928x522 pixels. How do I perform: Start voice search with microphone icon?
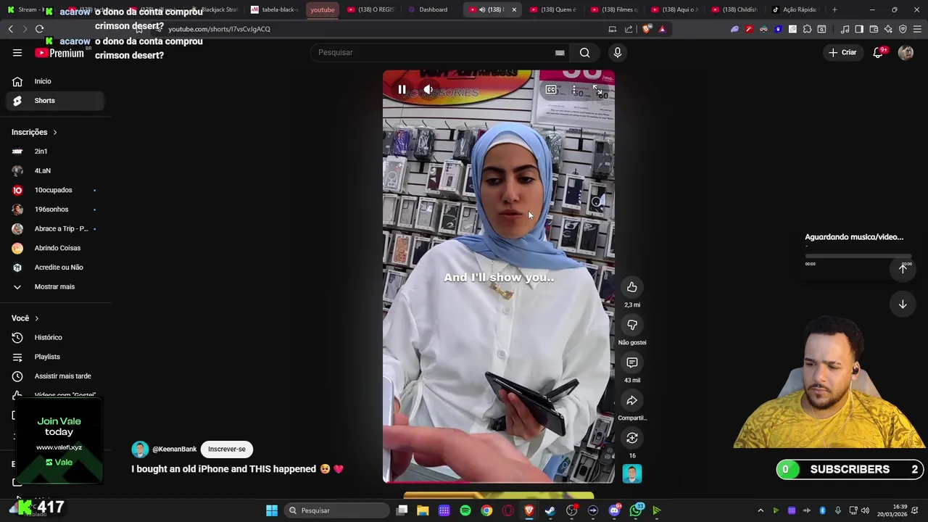(618, 52)
